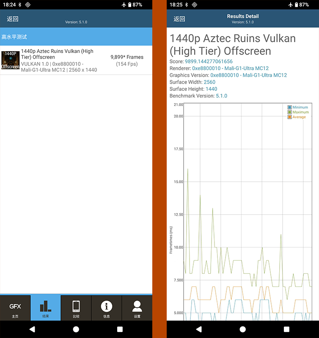Screen dimensions: 319x338
Task: Tap the Graphics Version value
Action: point(249,75)
